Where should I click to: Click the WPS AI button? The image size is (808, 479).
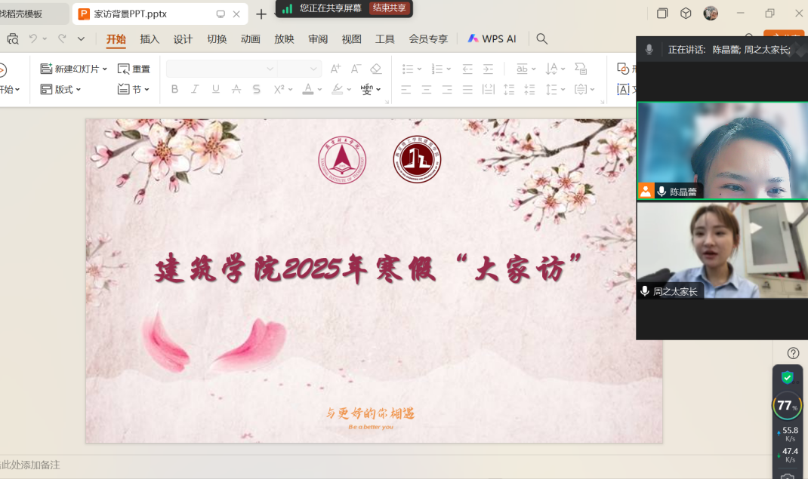[x=492, y=38]
